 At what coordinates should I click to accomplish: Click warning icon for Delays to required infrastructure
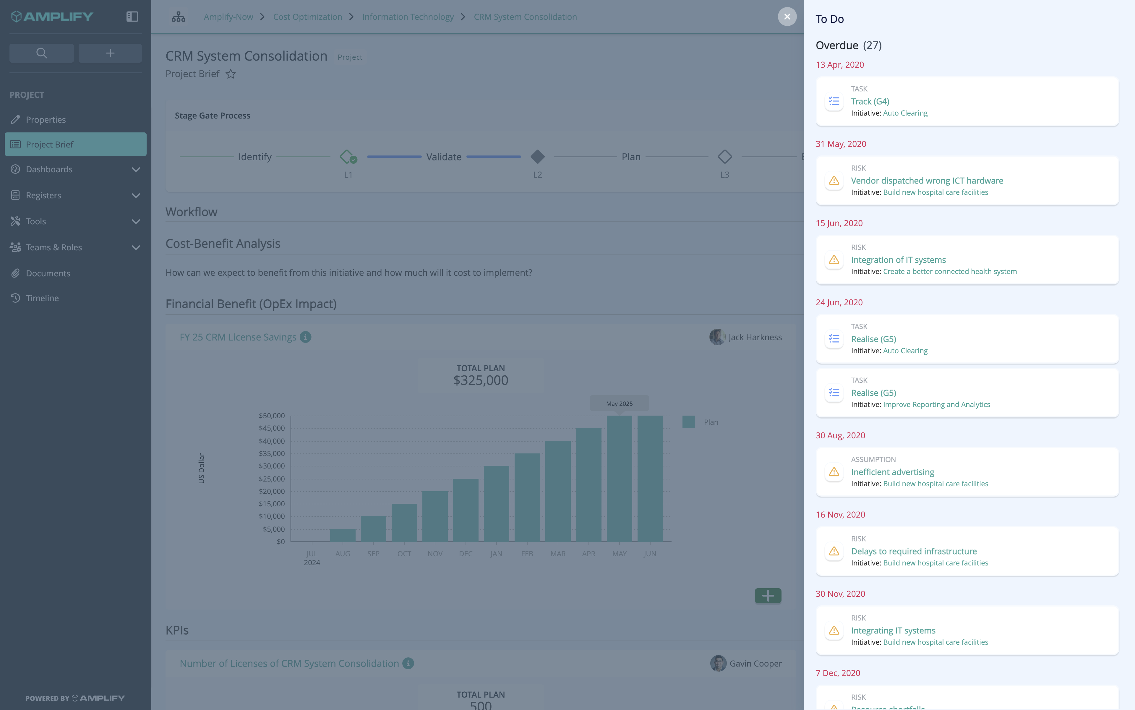(x=834, y=551)
